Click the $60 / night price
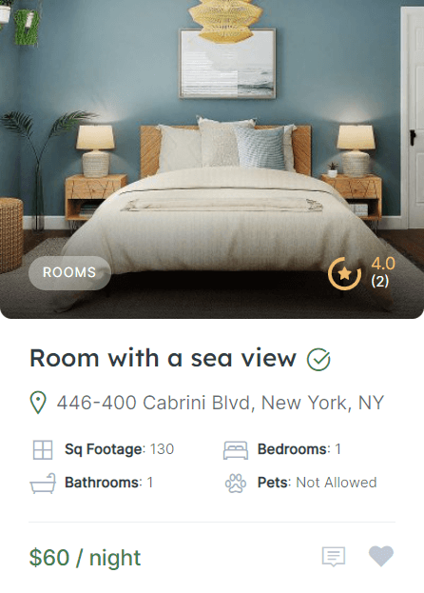This screenshot has height=593, width=424. (85, 558)
